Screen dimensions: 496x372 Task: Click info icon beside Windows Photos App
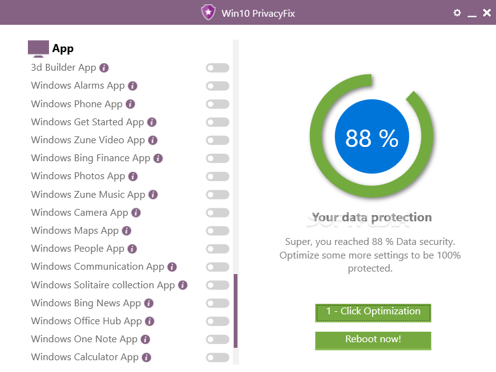[x=133, y=176]
